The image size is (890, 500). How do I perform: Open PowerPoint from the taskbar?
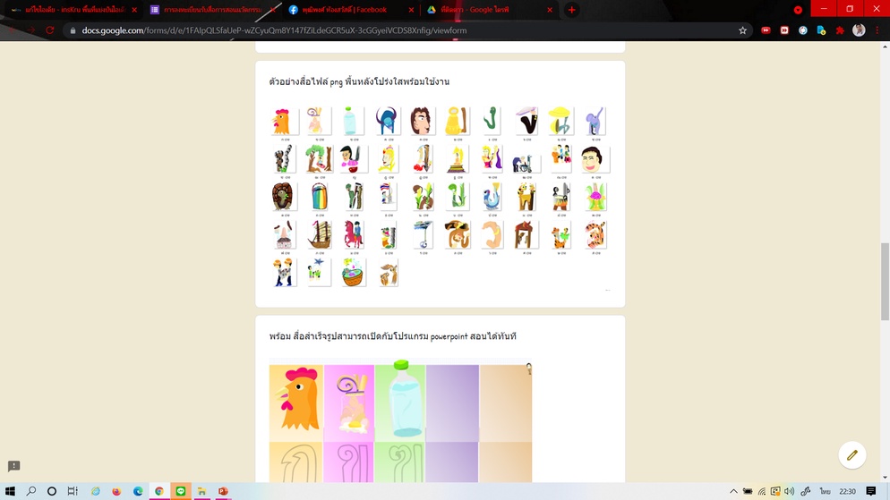click(x=223, y=491)
